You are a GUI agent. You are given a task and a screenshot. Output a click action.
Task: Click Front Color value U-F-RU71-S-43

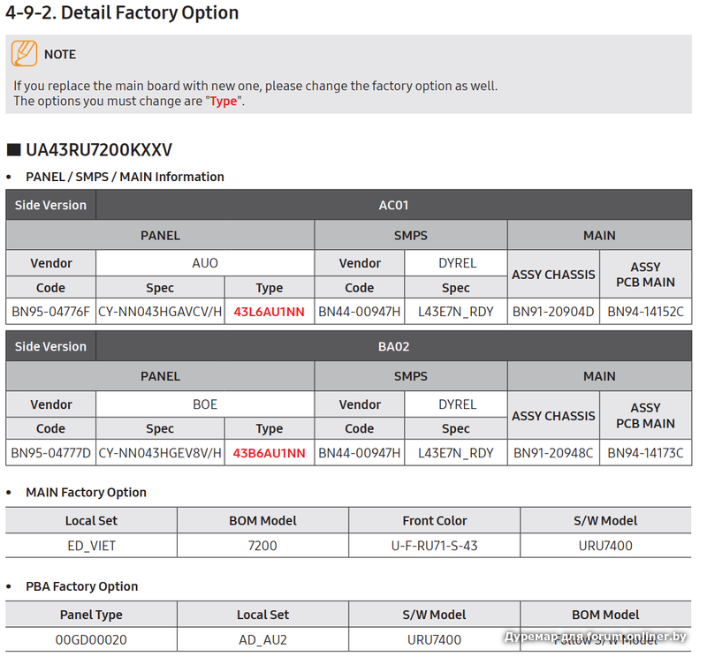(434, 546)
